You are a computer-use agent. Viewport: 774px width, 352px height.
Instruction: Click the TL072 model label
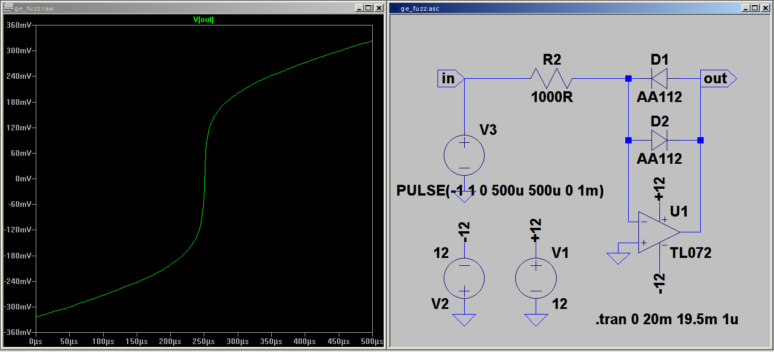coord(691,253)
